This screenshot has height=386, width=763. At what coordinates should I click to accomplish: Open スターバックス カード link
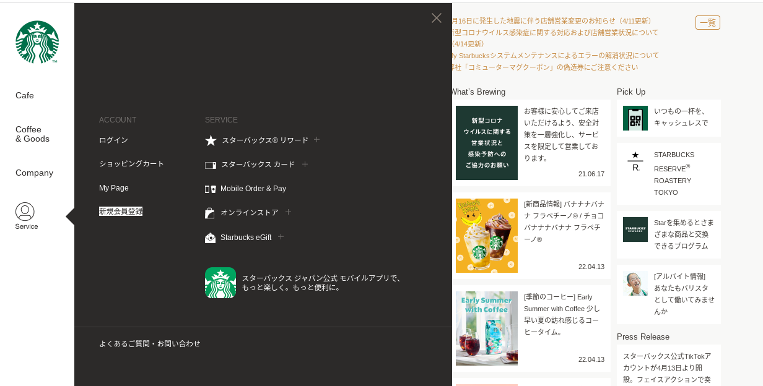coord(258,165)
